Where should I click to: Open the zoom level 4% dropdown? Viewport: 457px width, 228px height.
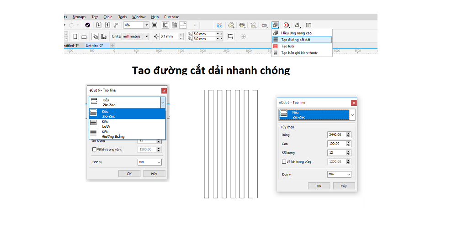tap(147, 25)
